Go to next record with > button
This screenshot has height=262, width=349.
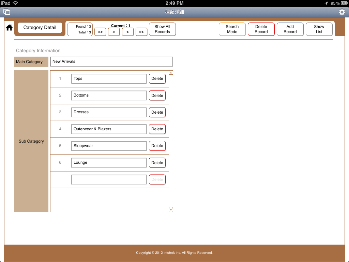click(127, 32)
